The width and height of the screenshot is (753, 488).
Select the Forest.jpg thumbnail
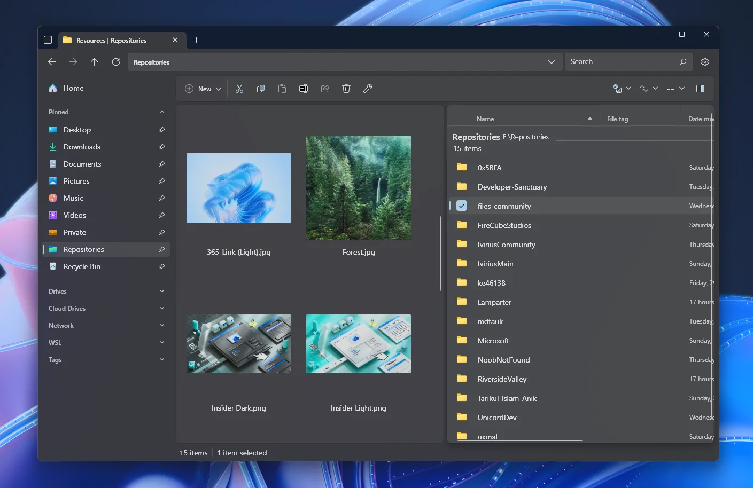(359, 188)
